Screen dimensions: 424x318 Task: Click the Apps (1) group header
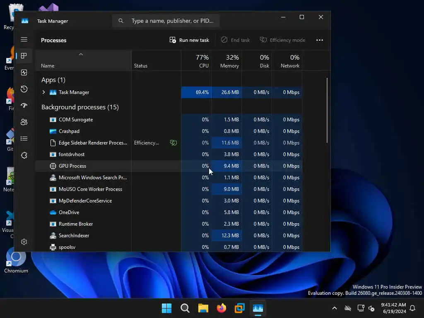click(x=53, y=80)
